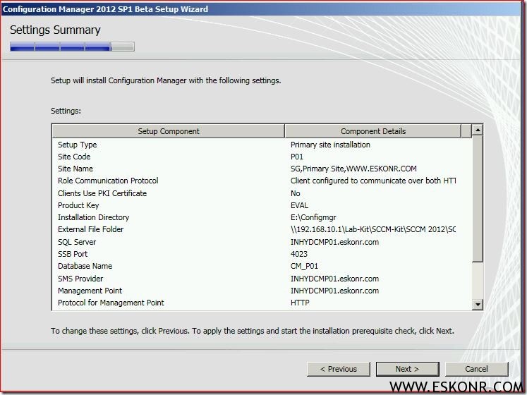
Task: Click the site code value P01
Action: [297, 157]
